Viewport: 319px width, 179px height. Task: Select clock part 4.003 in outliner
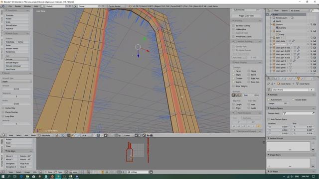point(283,58)
